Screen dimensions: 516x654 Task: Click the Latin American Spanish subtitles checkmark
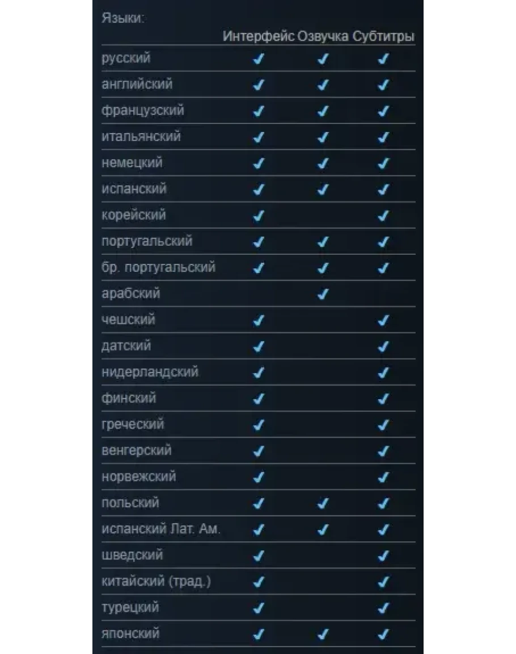coord(383,530)
